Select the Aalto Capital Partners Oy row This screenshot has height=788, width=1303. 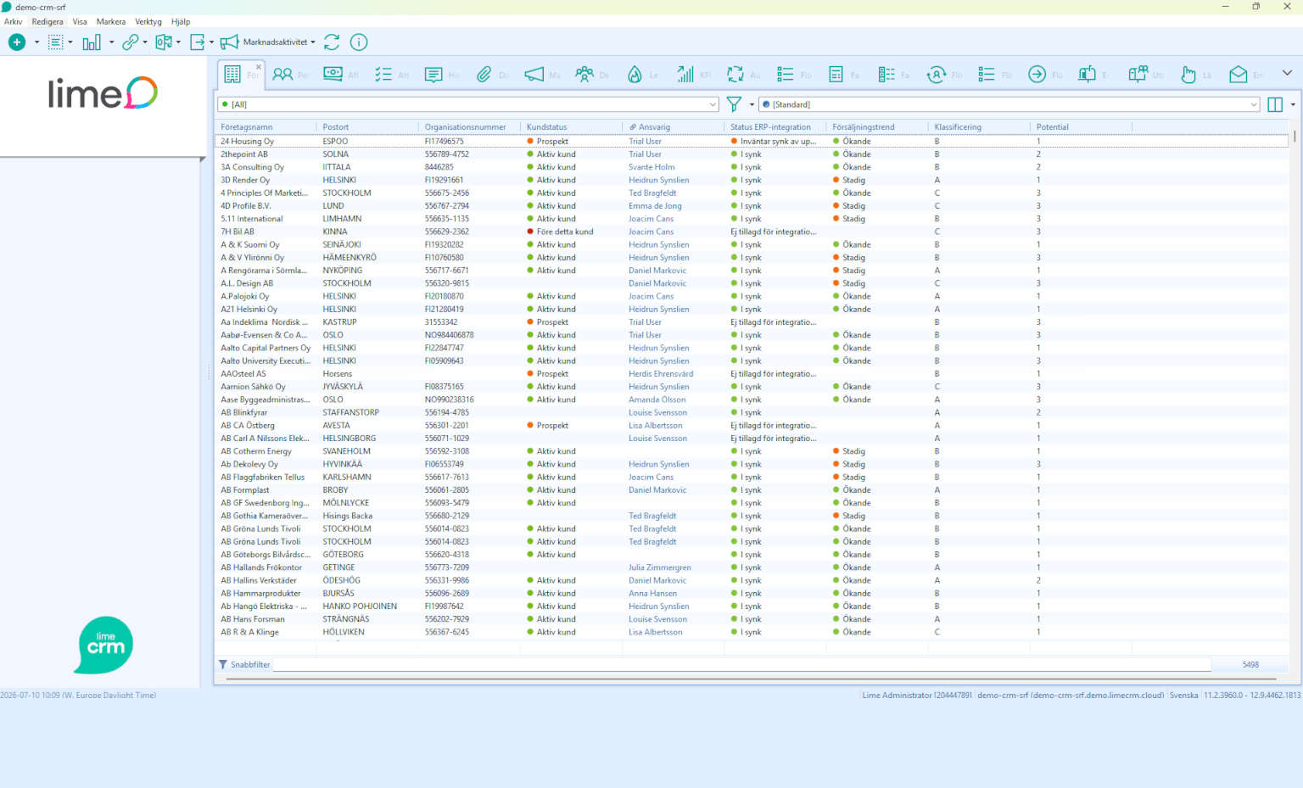pyautogui.click(x=752, y=348)
